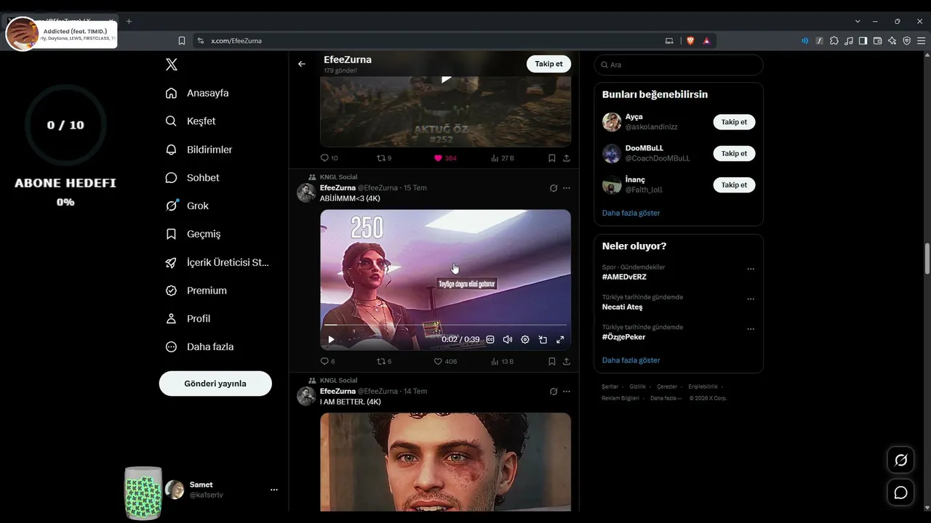The image size is (931, 523).
Task: Open the Keşfet page
Action: click(191, 121)
